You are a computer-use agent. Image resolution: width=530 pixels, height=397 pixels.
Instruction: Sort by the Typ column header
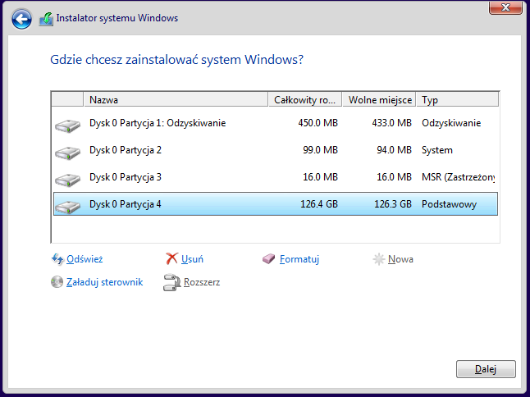(x=457, y=100)
